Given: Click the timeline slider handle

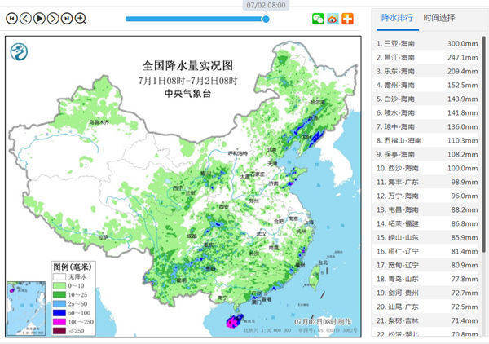Looking at the screenshot, I should coord(266,19).
